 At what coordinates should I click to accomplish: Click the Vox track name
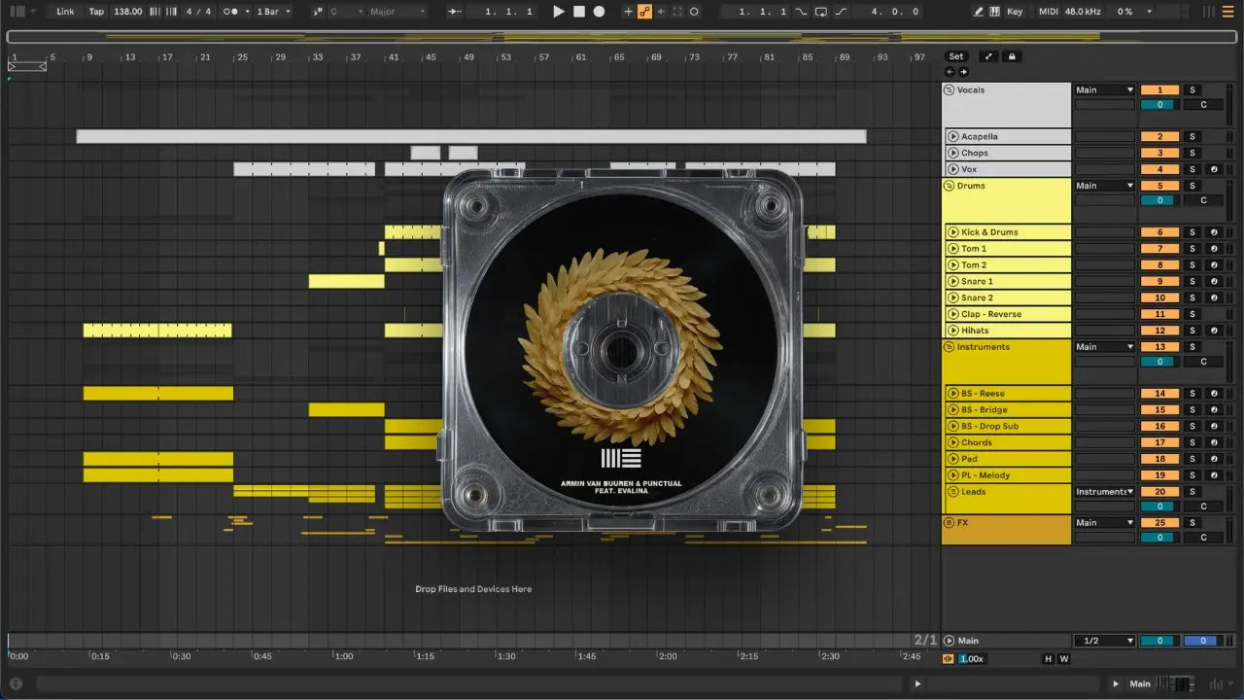(969, 169)
